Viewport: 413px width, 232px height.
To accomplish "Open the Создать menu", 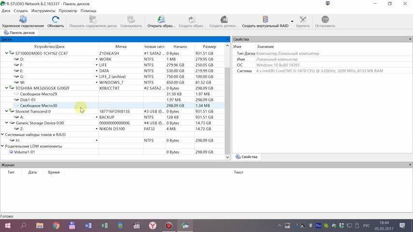I will pos(20,11).
